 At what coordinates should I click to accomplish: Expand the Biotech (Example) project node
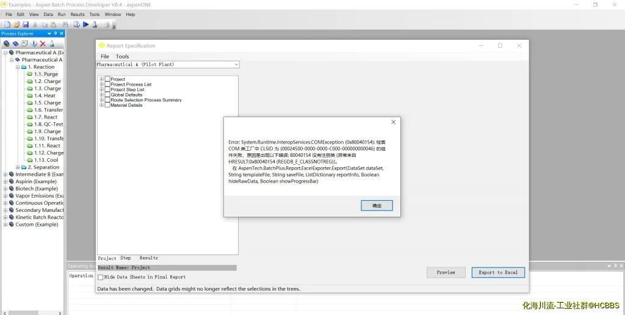(x=5, y=189)
